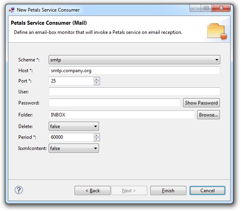
Task: Decrease the Period value with down arrow
Action: [97, 139]
